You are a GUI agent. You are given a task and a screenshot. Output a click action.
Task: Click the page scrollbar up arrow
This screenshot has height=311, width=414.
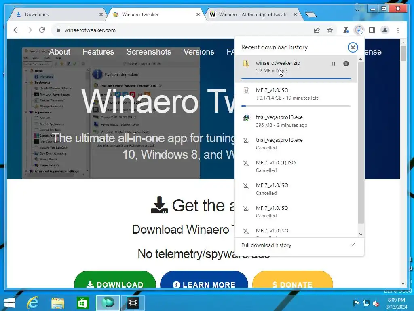[403, 43]
